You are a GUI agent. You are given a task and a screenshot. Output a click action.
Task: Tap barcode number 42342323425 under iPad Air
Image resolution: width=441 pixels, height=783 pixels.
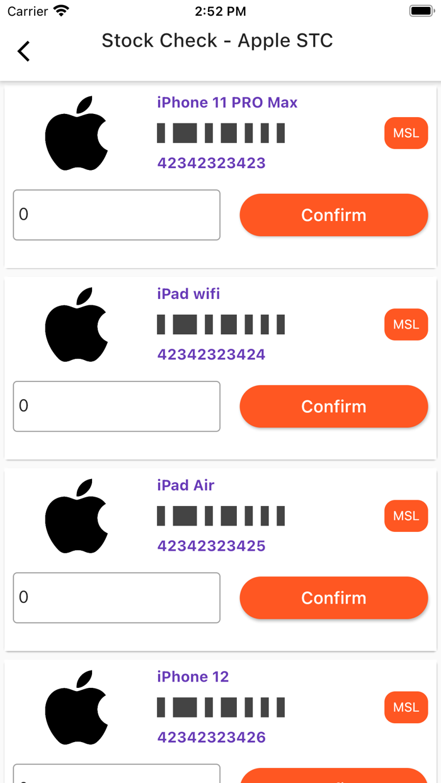[211, 546]
